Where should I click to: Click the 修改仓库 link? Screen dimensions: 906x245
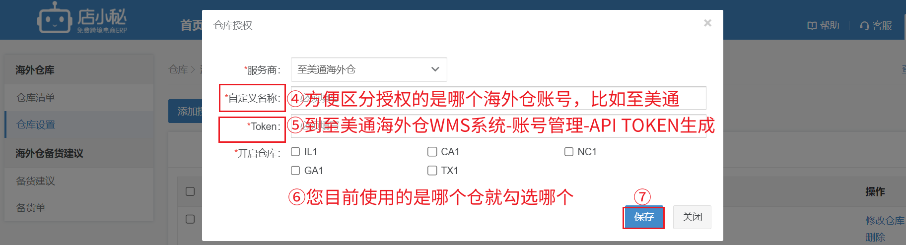[x=885, y=220]
